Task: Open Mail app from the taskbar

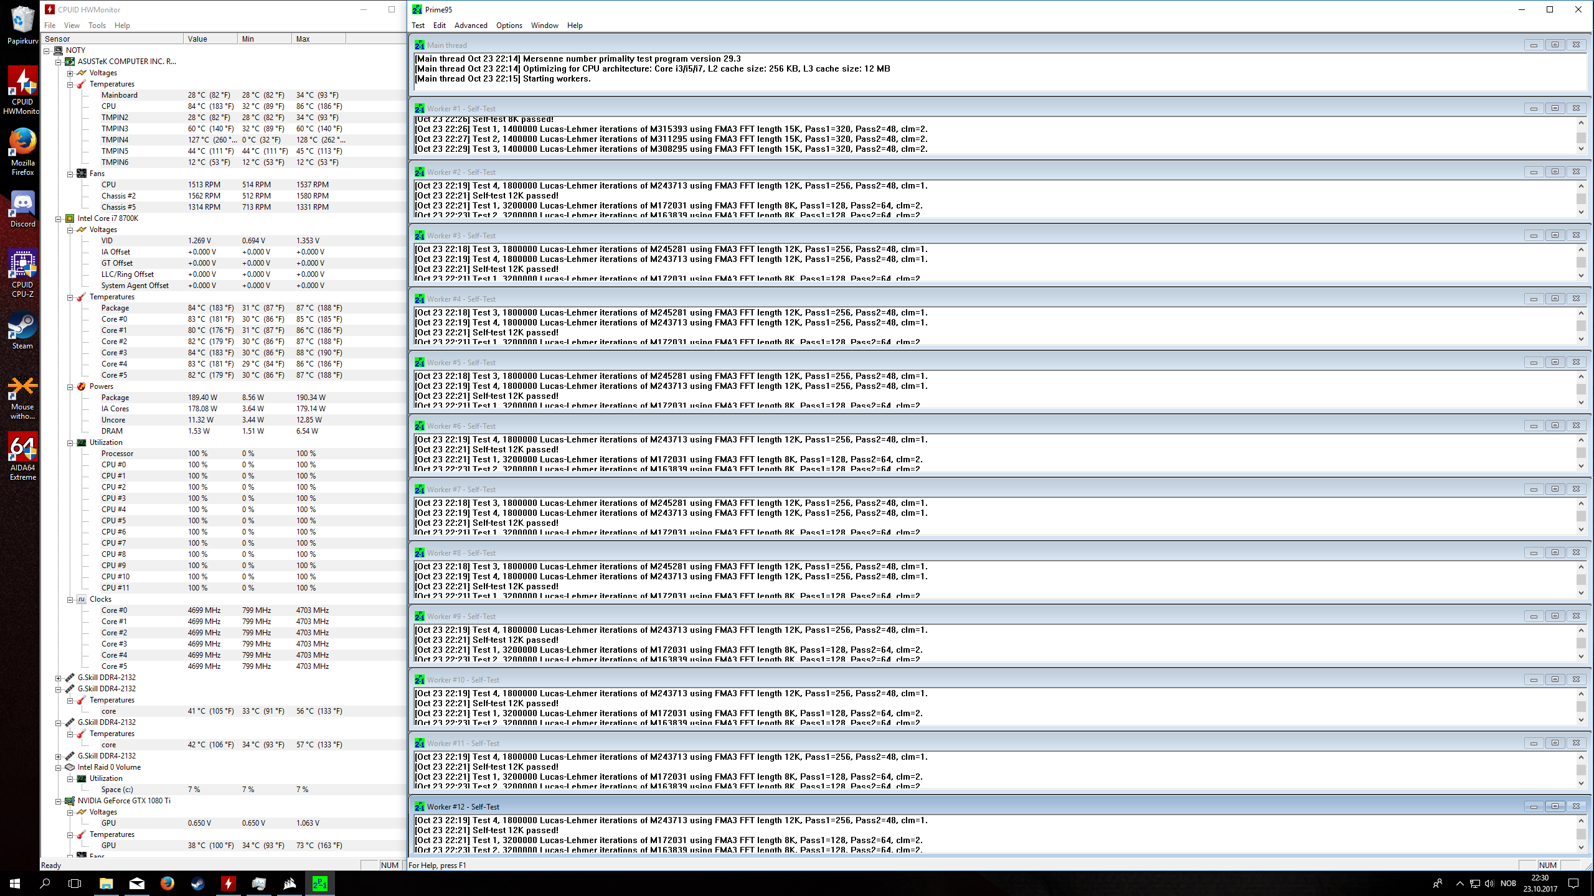Action: click(136, 884)
